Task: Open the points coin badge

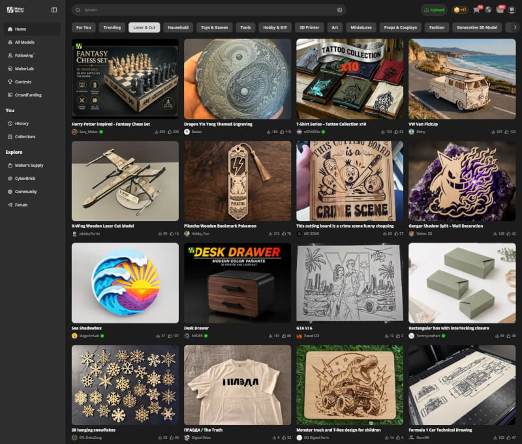Action: point(461,10)
